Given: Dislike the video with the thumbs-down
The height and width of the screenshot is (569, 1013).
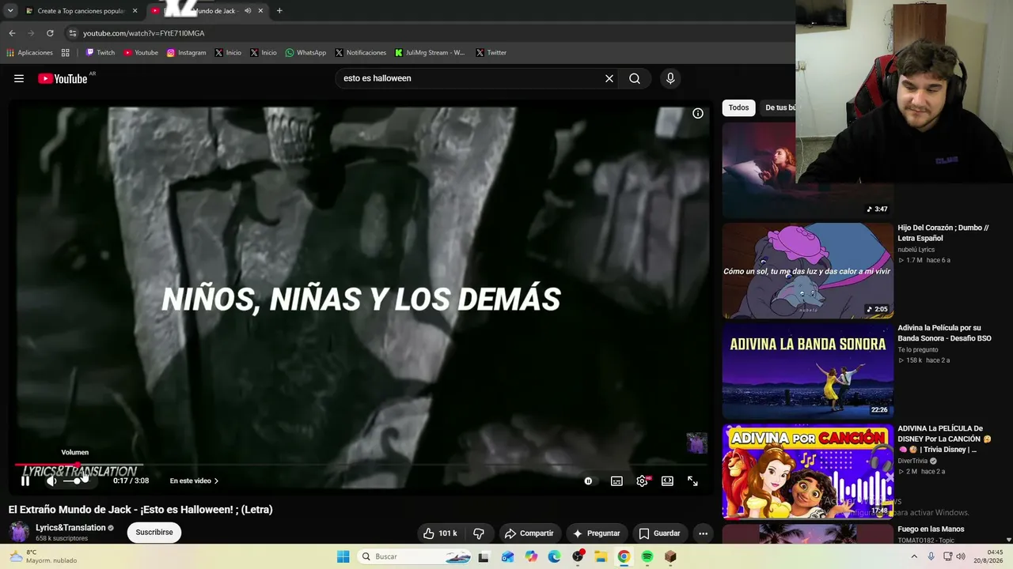Looking at the screenshot, I should (x=478, y=533).
